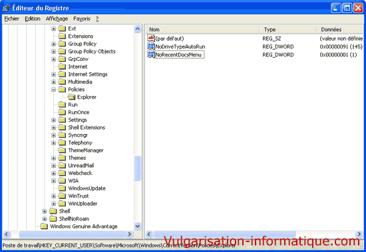
Task: Click the NoDriveTypeAutoRun DWORD icon
Action: (151, 46)
